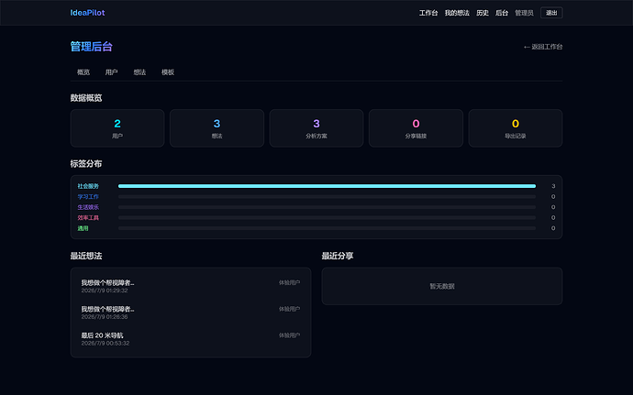
Task: Open 工作台 in the top navigation
Action: tap(428, 13)
